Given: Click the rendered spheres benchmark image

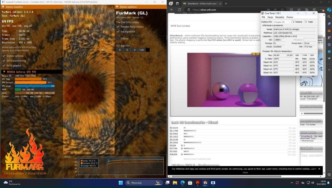Looking at the screenshot, I should pos(233,80).
